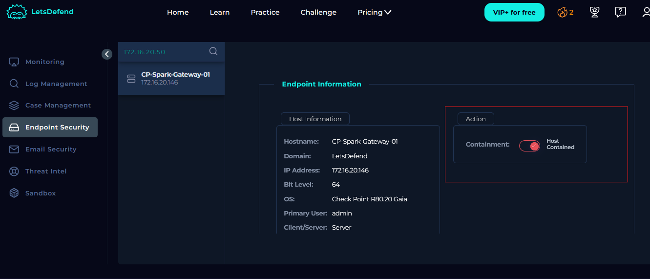Open Monitoring from the sidebar
Image resolution: width=650 pixels, height=279 pixels.
click(45, 62)
